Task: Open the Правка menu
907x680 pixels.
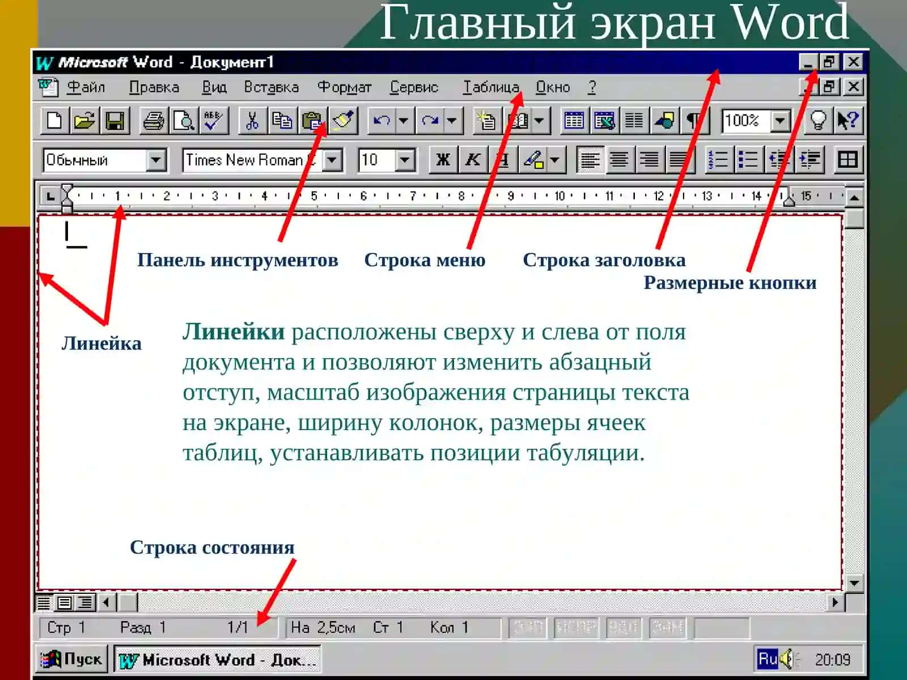Action: tap(154, 87)
